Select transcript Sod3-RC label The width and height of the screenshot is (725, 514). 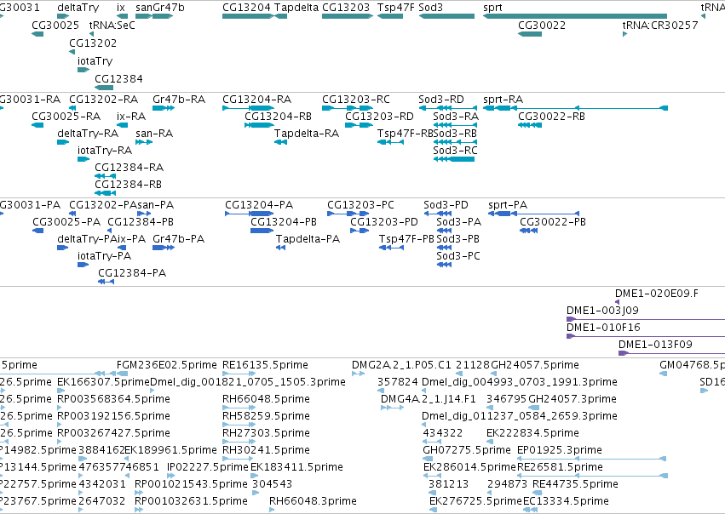455,151
